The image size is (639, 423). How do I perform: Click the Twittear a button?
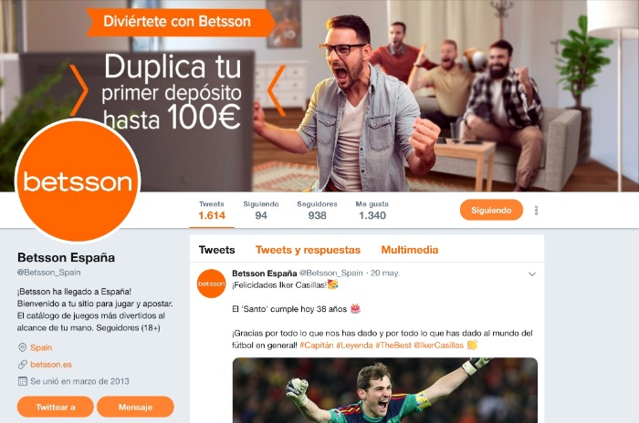[x=56, y=407]
